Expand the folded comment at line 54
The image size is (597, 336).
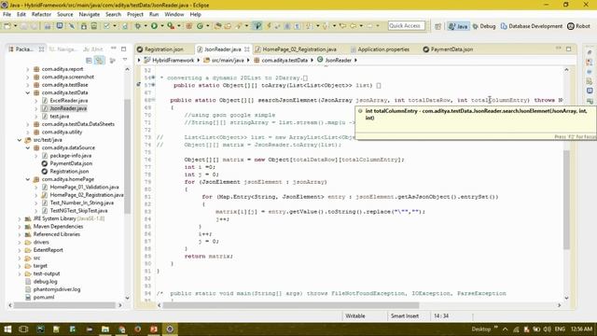(x=153, y=77)
